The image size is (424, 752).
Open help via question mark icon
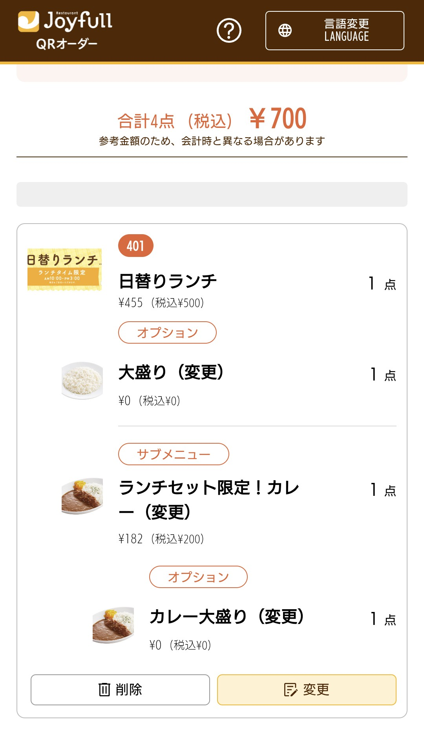(229, 31)
